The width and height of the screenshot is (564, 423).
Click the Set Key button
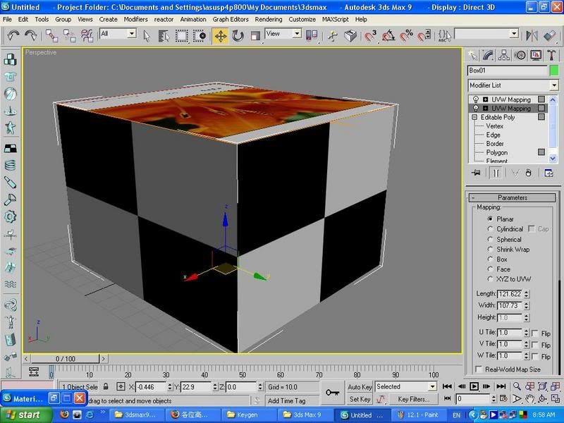(x=360, y=399)
